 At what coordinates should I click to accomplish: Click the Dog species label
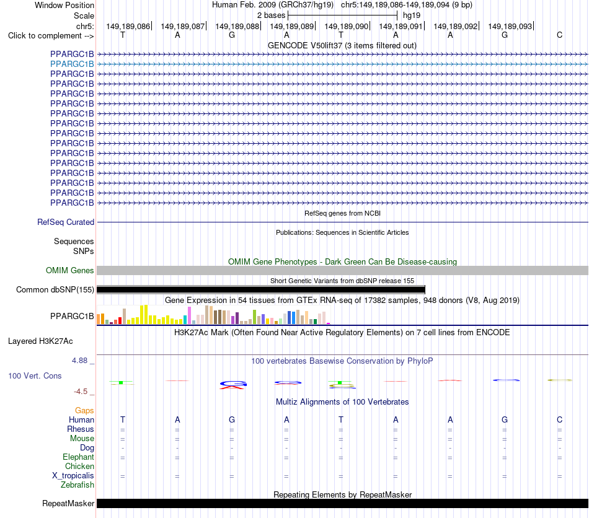pyautogui.click(x=87, y=447)
